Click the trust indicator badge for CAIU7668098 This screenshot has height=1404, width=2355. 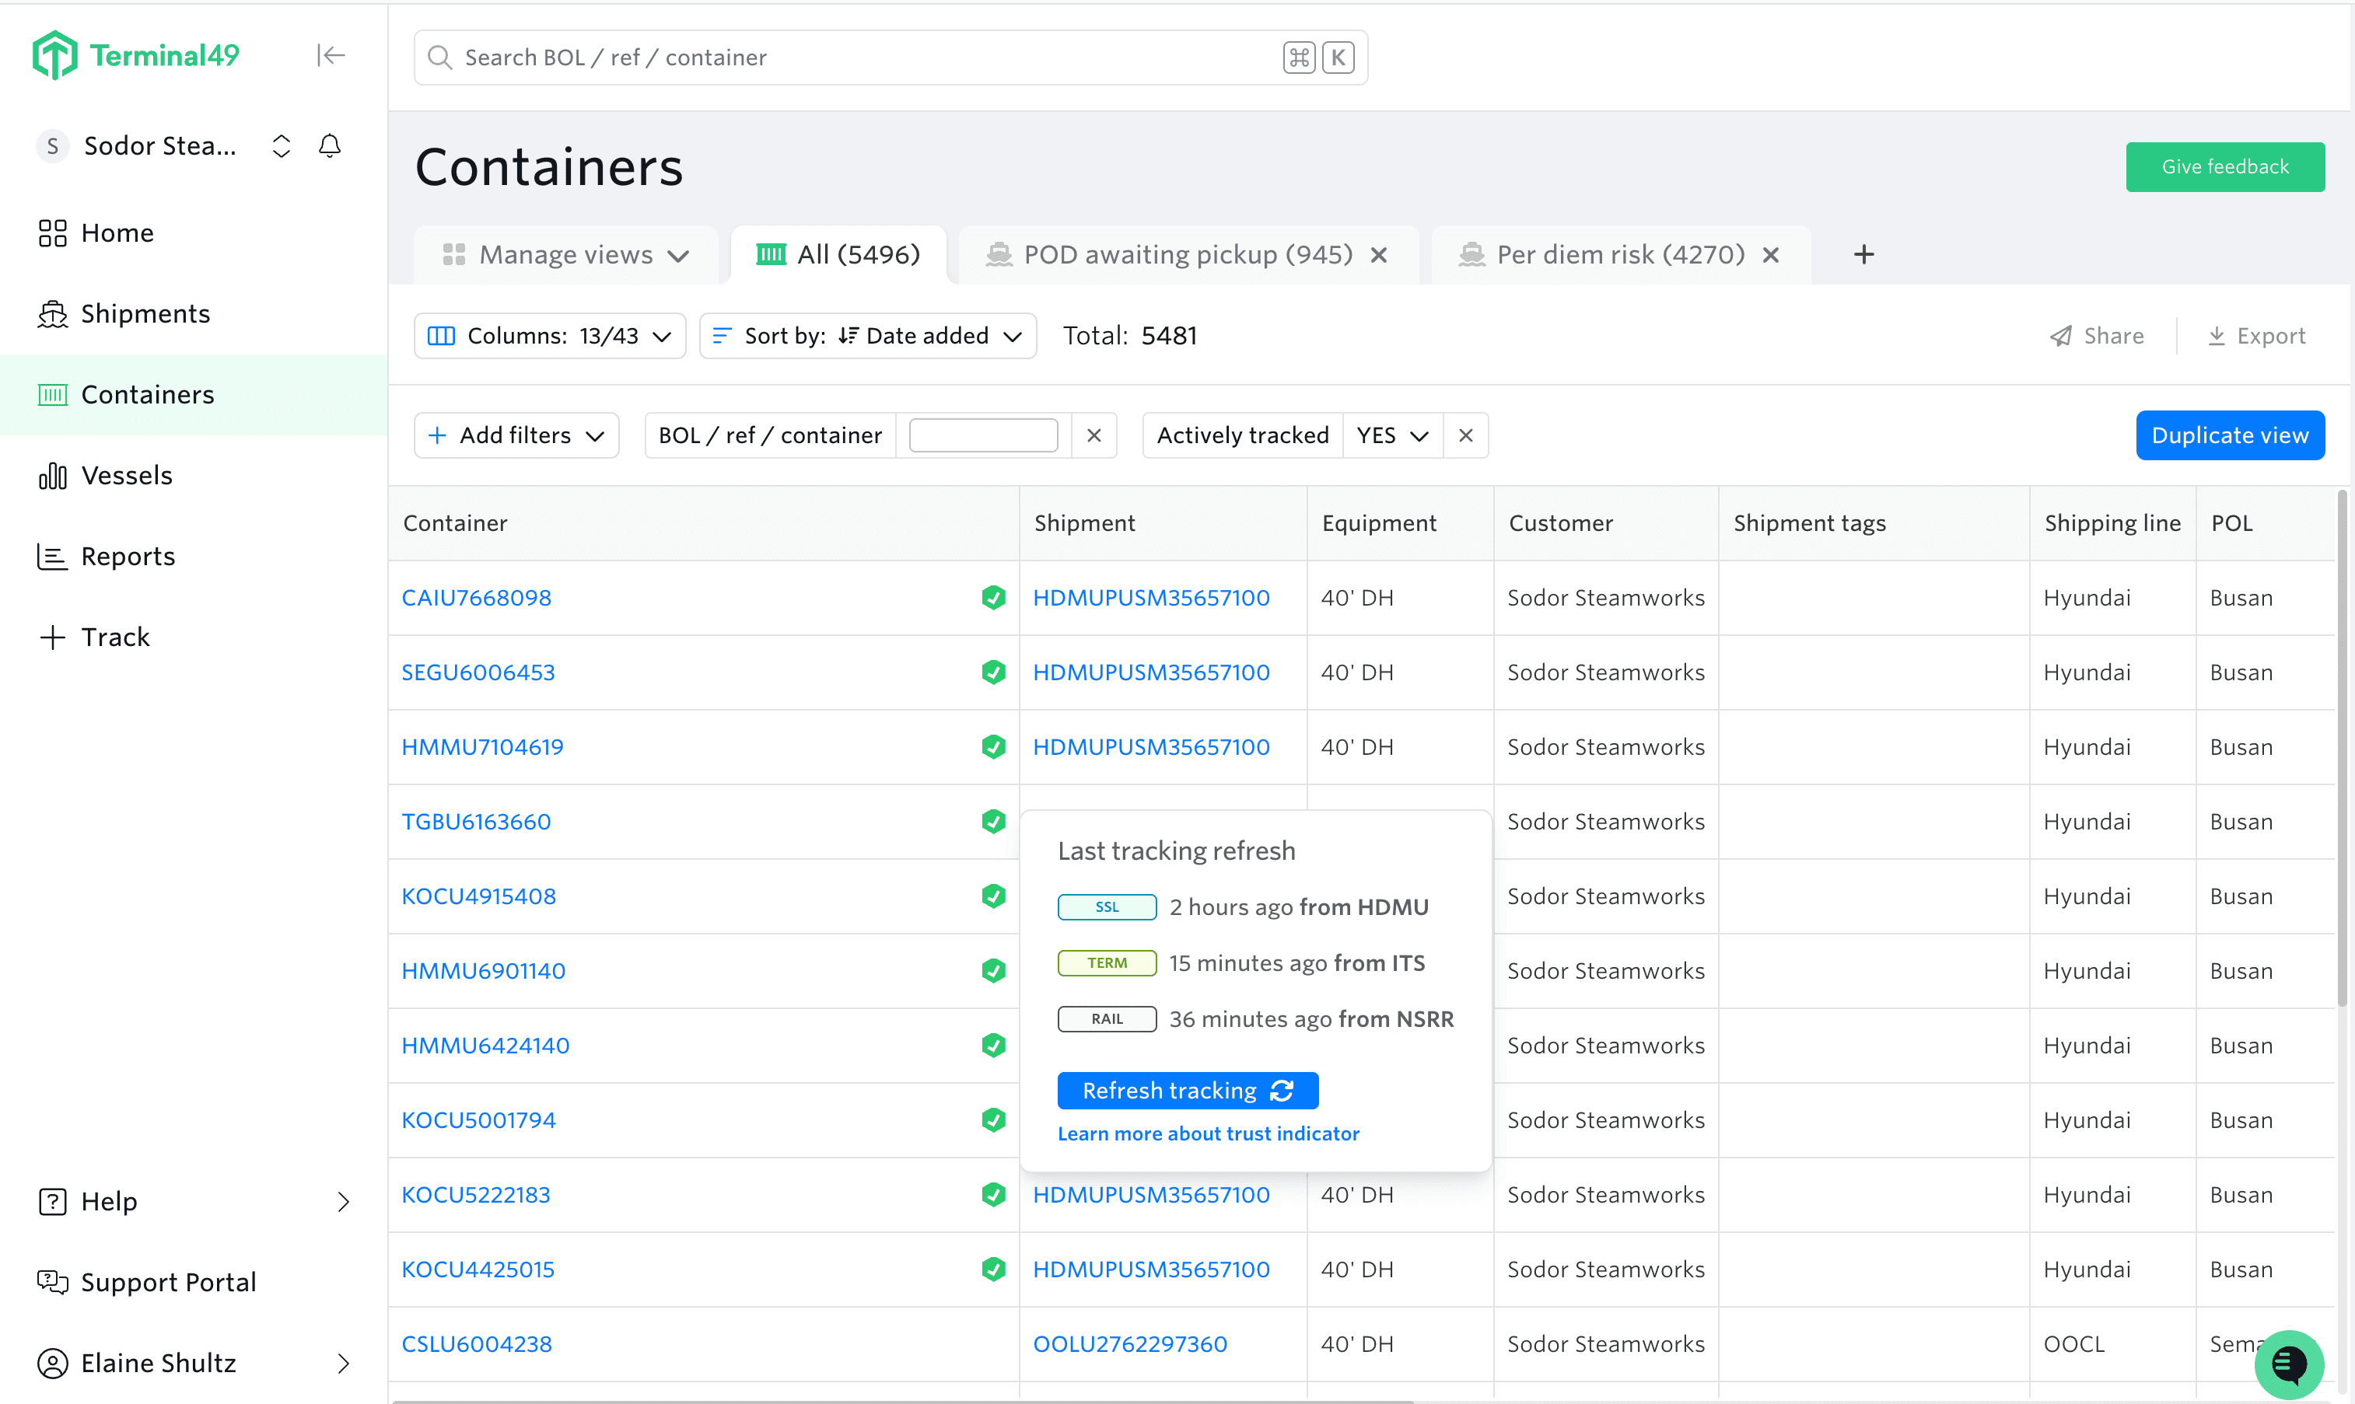click(993, 598)
